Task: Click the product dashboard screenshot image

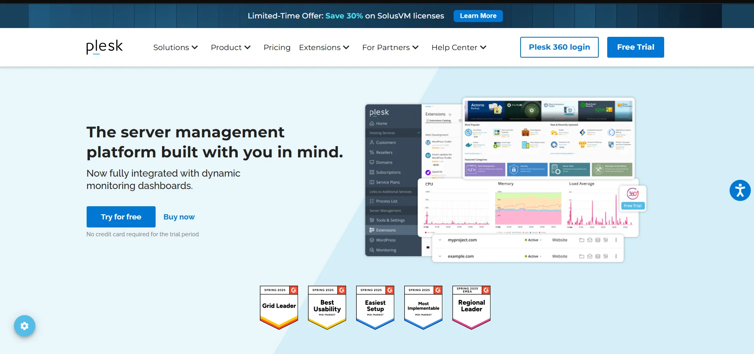Action: [506, 180]
